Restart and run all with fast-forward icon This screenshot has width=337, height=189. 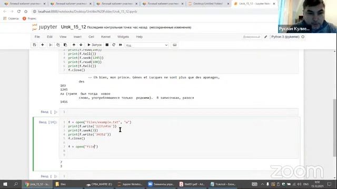tap(121, 45)
